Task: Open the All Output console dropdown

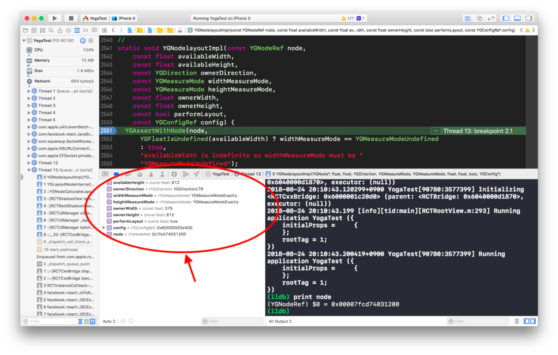Action: pyautogui.click(x=281, y=321)
